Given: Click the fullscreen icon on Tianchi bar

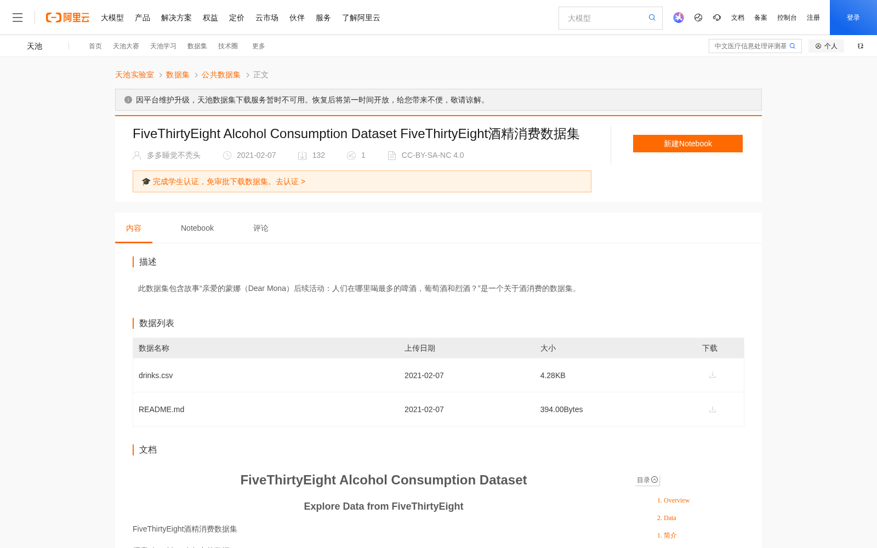Looking at the screenshot, I should coord(861,46).
